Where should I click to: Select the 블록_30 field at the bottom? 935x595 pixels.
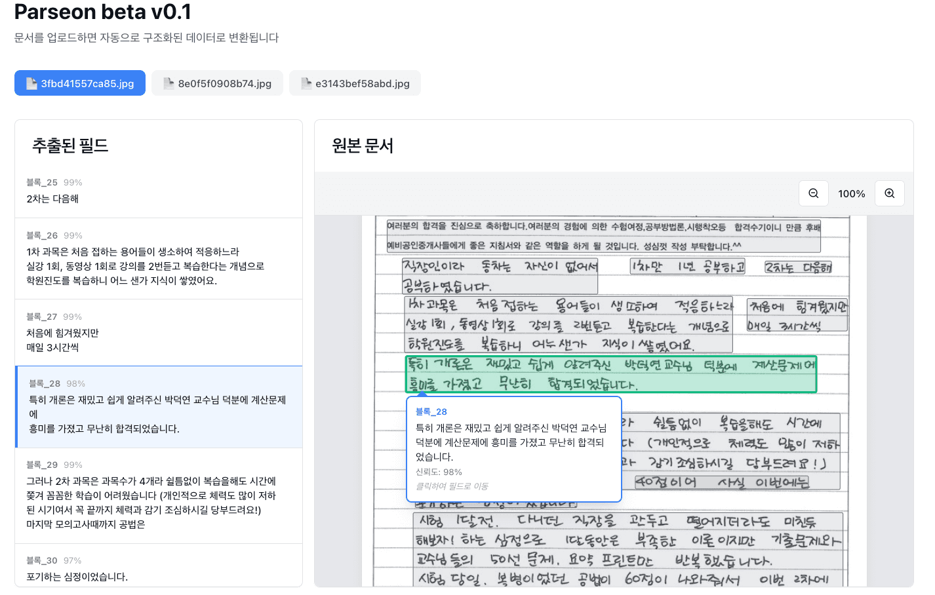[x=158, y=568]
